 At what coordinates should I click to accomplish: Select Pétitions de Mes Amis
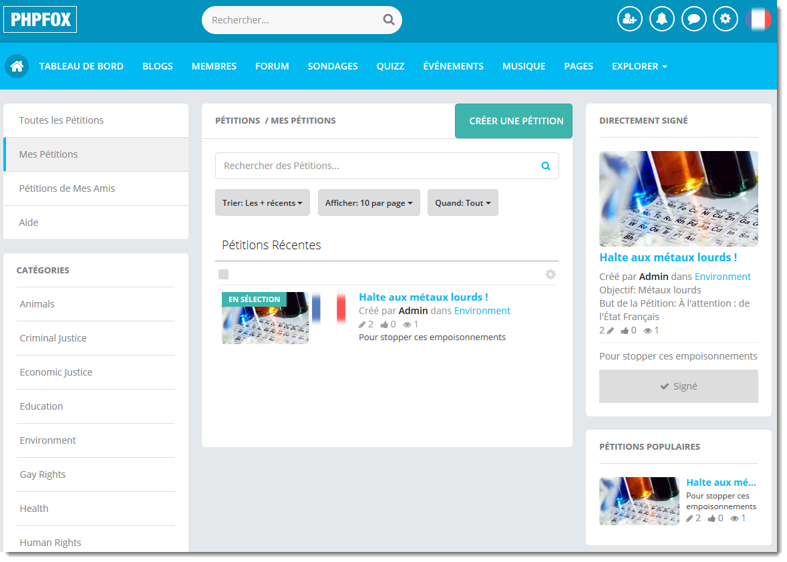96,188
